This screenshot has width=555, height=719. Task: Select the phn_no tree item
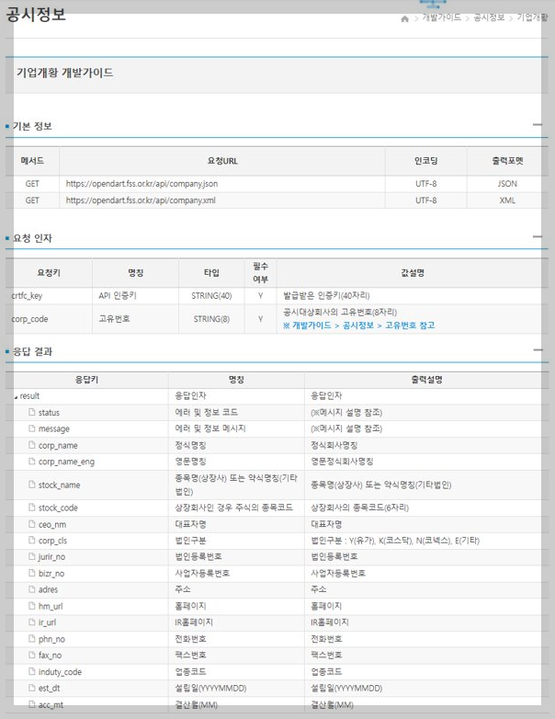click(51, 639)
